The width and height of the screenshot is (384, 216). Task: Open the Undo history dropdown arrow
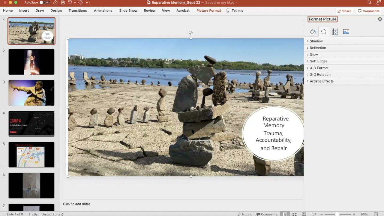point(74,2)
